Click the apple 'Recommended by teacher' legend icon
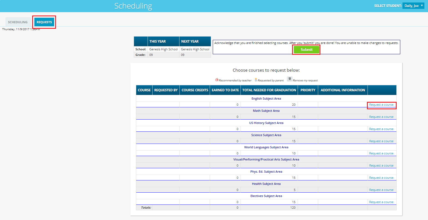 217,80
